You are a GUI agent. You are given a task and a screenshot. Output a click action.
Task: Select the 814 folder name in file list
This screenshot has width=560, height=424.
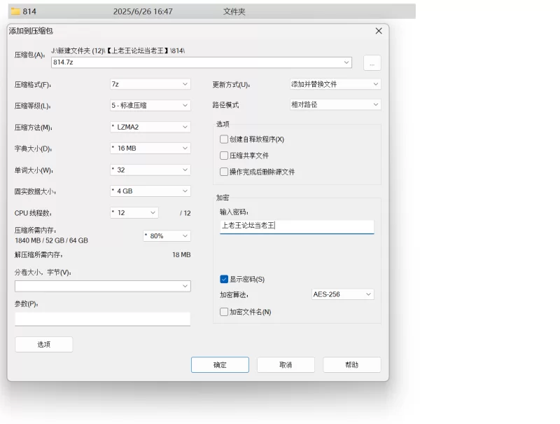click(x=29, y=11)
